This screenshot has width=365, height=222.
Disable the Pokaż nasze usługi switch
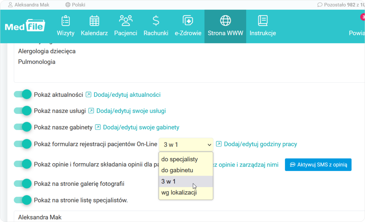tap(23, 111)
